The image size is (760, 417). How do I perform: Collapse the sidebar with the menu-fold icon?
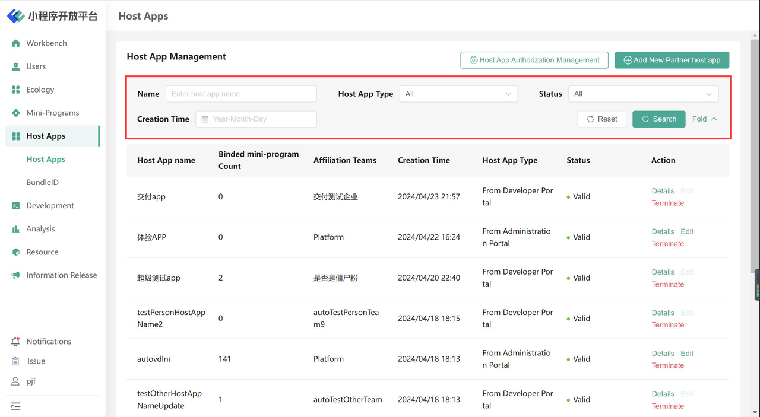point(16,406)
